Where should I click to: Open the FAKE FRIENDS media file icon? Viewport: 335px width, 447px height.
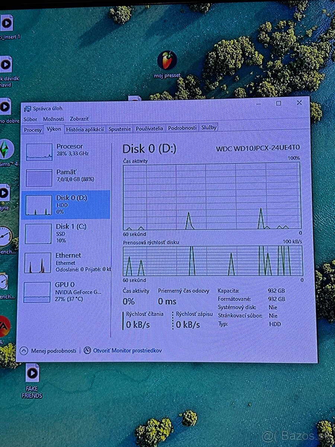click(32, 373)
